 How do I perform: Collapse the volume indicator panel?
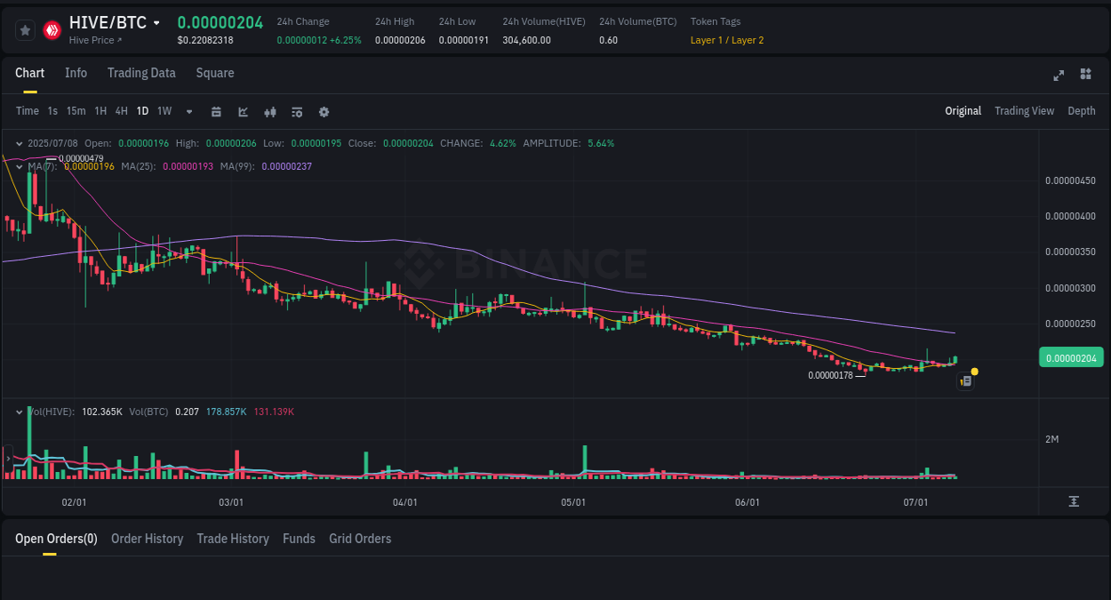(x=18, y=412)
